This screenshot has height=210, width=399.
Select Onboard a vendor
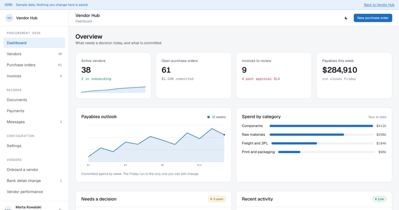pos(34,169)
